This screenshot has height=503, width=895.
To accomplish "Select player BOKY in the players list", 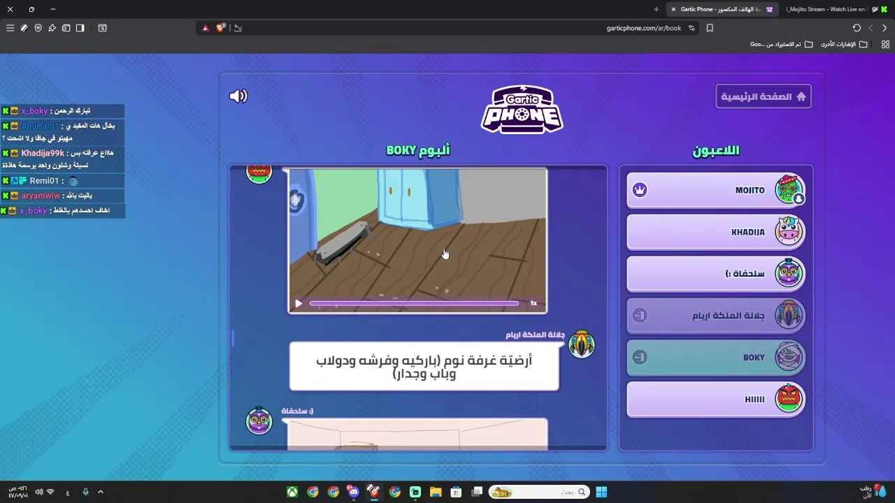I will point(716,358).
